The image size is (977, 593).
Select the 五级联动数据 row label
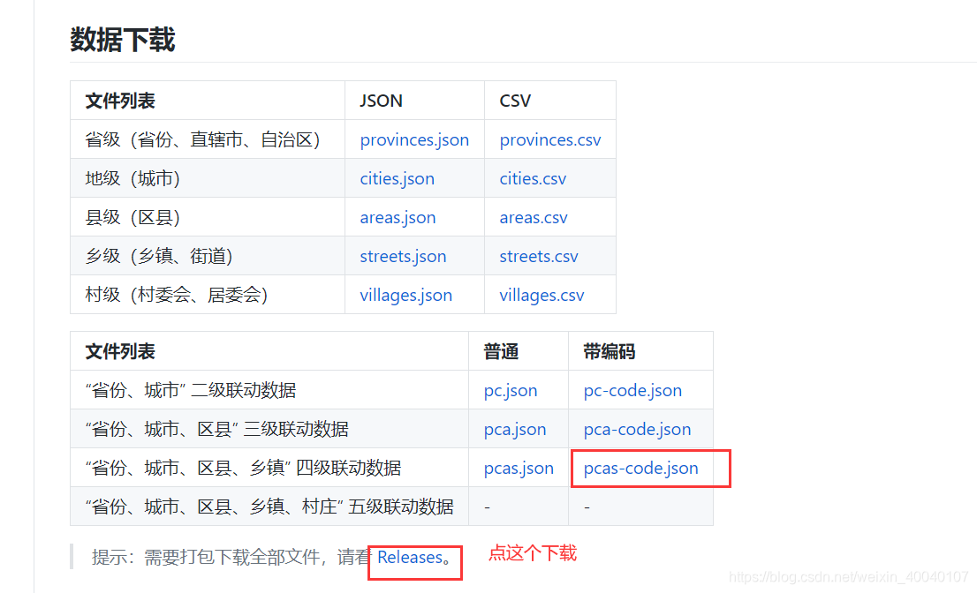[x=269, y=507]
